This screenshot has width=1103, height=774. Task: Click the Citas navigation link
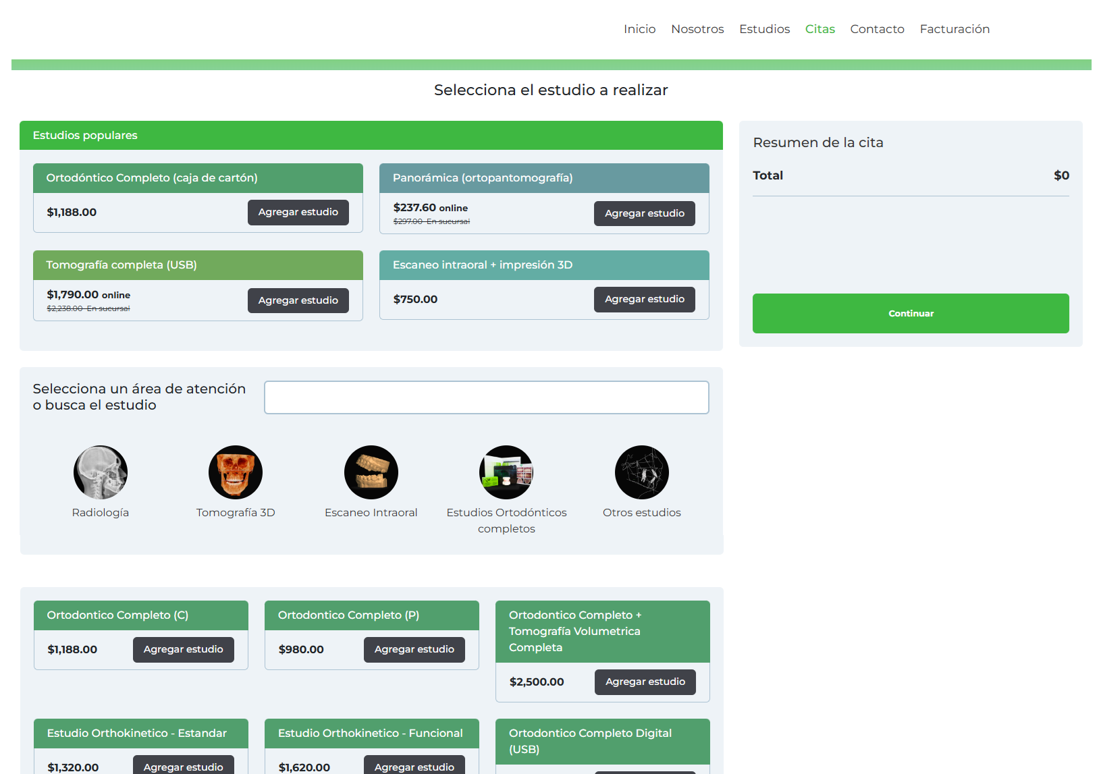coord(819,29)
